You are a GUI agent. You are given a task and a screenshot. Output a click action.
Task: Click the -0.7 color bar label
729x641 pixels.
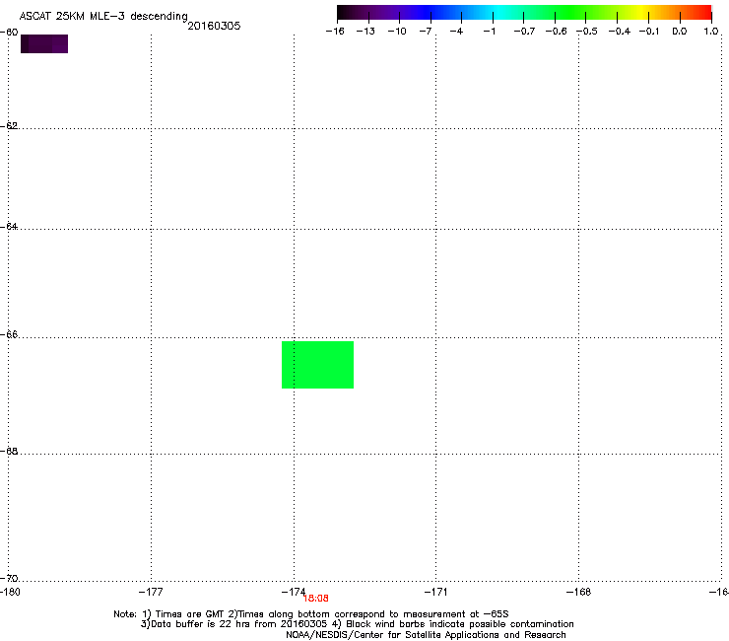[x=524, y=32]
